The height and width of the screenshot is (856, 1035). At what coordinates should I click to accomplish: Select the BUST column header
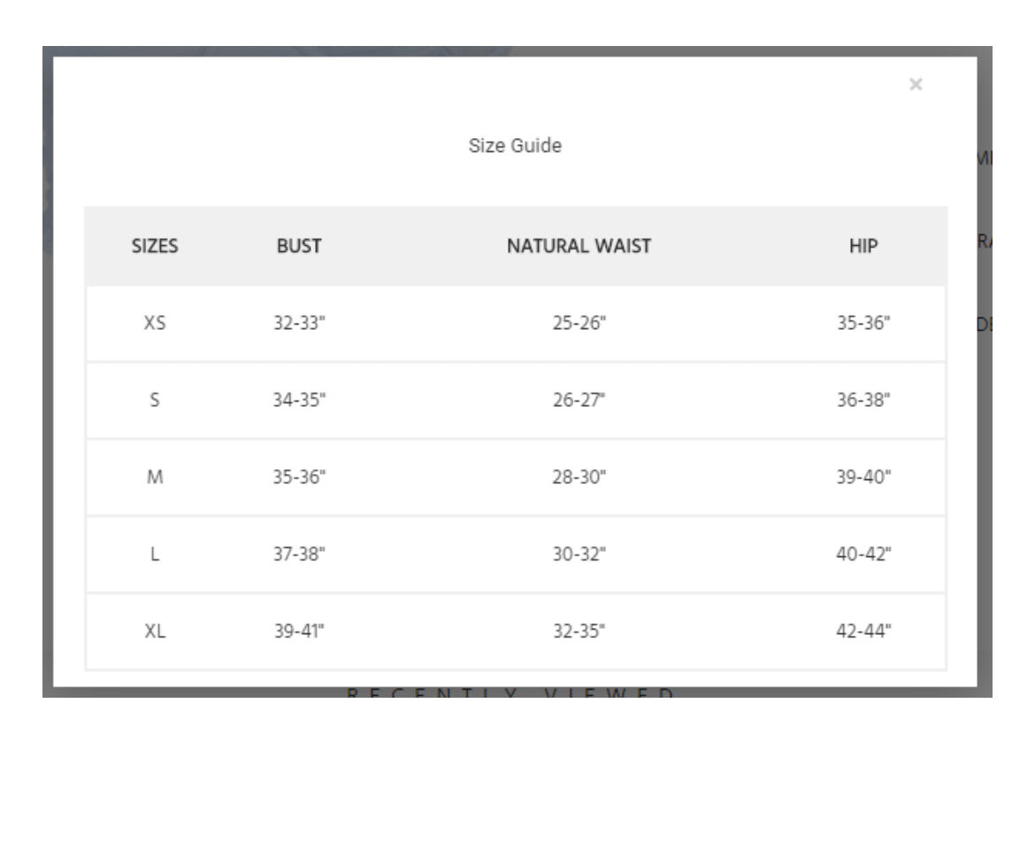click(299, 246)
